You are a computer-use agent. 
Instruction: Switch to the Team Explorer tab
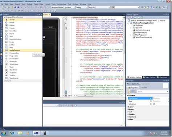click(149, 77)
